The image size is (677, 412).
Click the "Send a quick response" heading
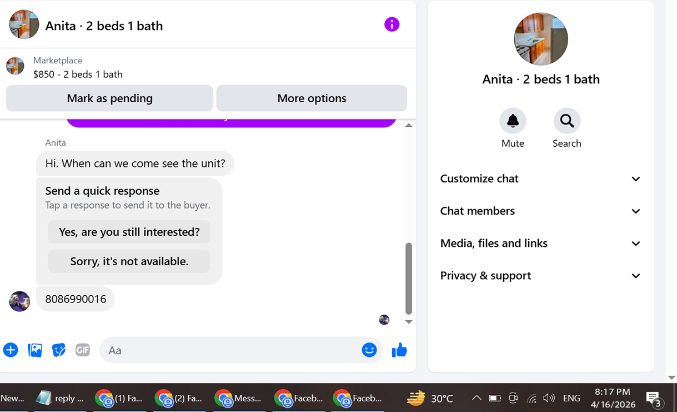coord(102,191)
